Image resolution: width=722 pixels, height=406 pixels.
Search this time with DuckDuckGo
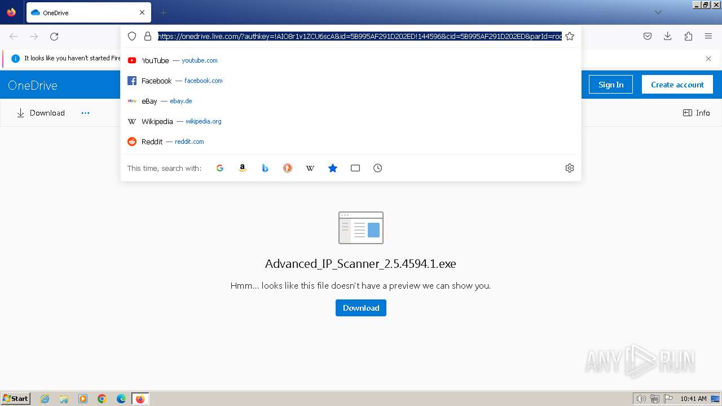click(288, 168)
